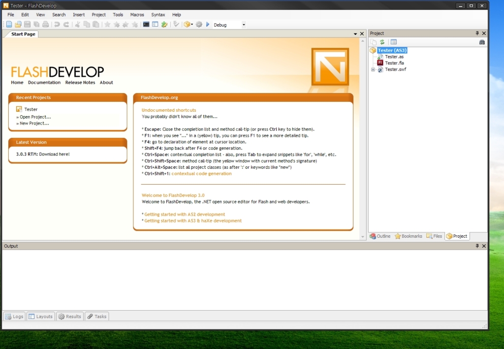
Task: Open the Documentation link on Start Page
Action: point(44,83)
